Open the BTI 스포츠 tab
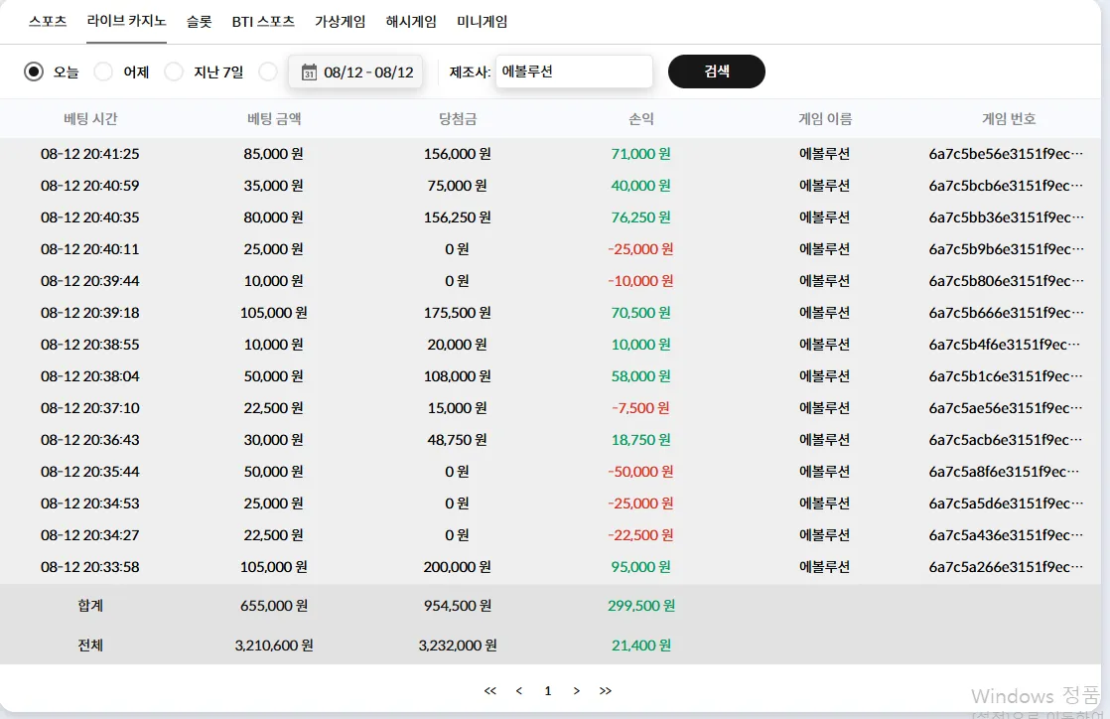 coord(263,21)
